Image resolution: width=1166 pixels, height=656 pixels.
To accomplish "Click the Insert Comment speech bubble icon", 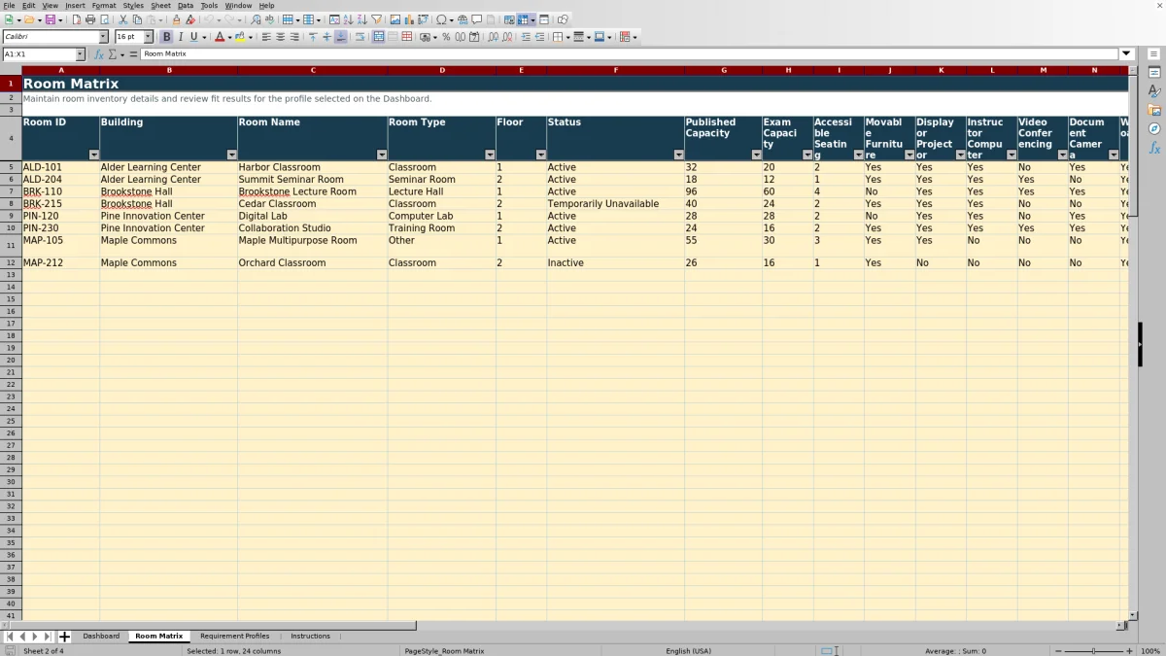I will (x=476, y=19).
